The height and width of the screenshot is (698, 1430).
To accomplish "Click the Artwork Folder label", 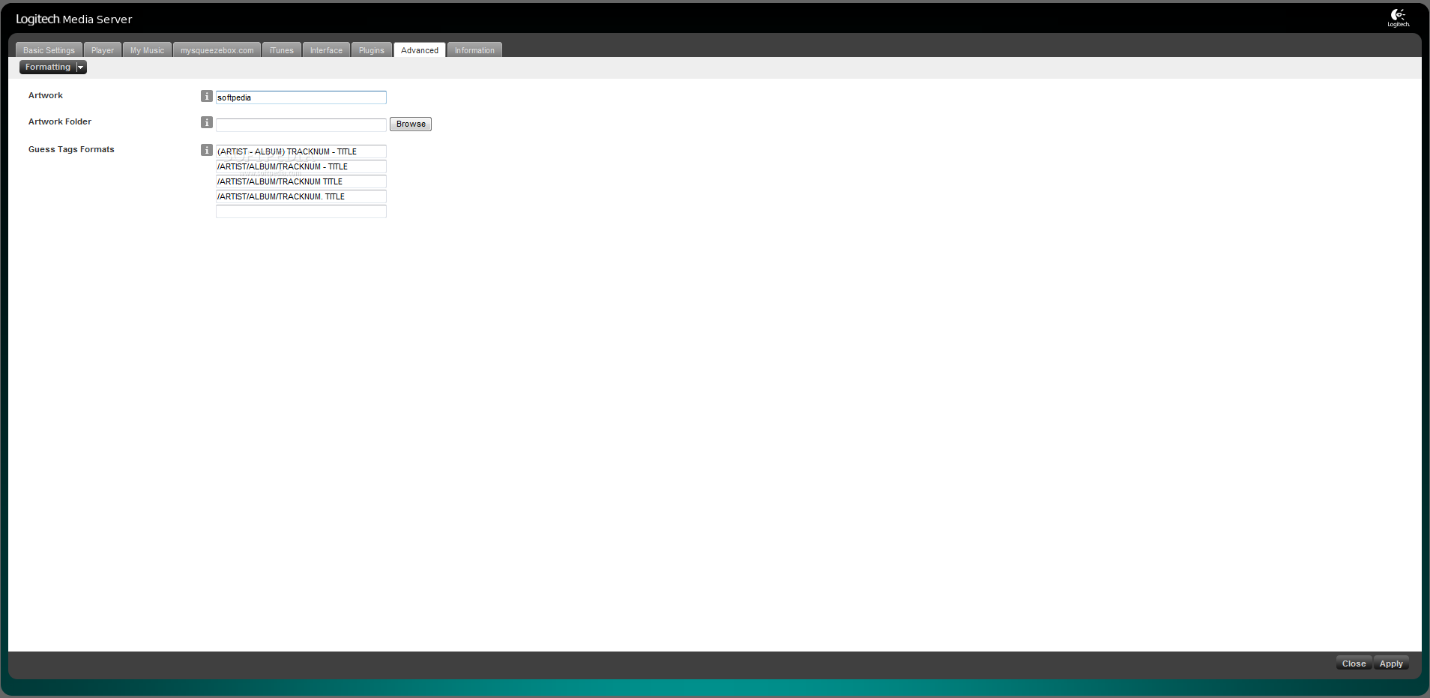I will point(60,121).
